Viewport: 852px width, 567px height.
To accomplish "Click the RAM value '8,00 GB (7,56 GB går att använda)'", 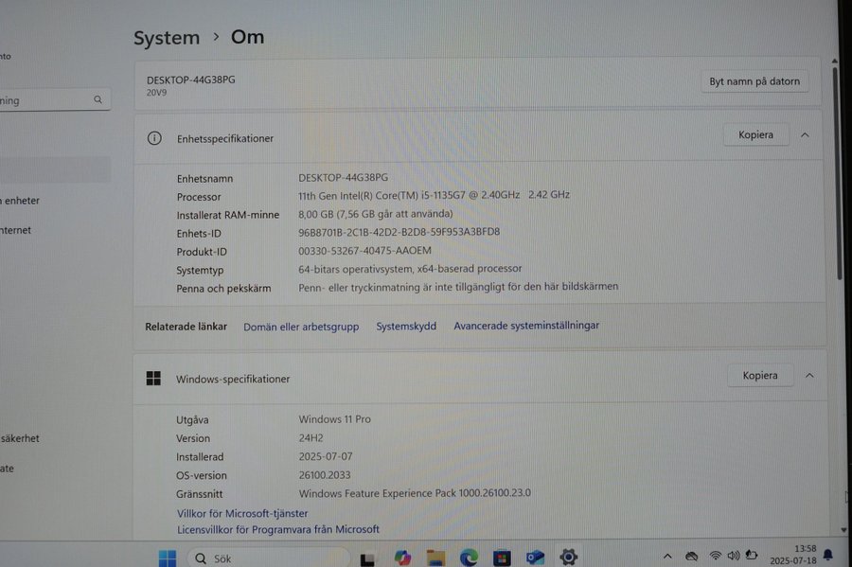I will (376, 214).
